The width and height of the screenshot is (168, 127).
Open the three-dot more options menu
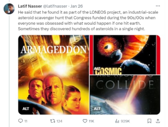click(x=158, y=6)
